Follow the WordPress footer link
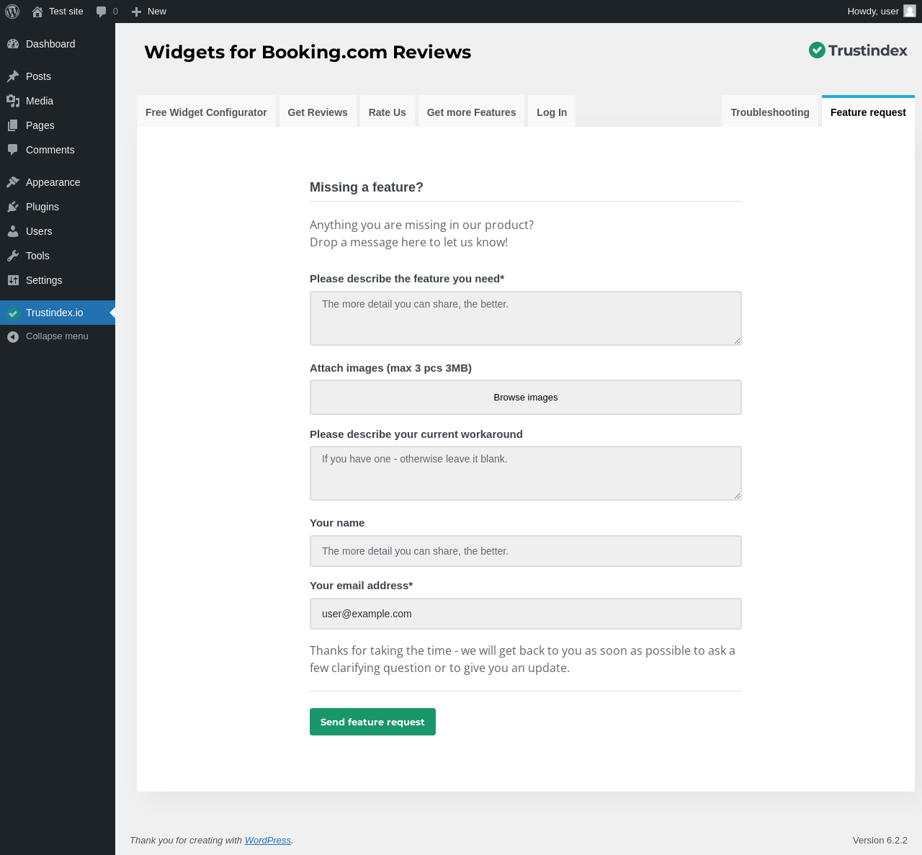 tap(268, 841)
